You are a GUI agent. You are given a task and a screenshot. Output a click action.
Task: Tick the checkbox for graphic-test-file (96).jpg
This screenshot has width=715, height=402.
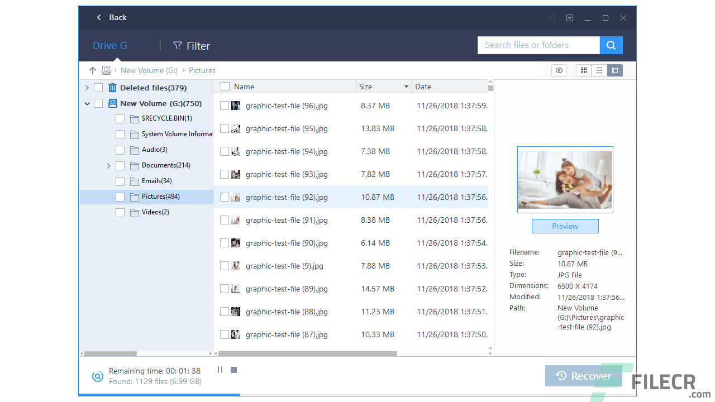click(225, 106)
